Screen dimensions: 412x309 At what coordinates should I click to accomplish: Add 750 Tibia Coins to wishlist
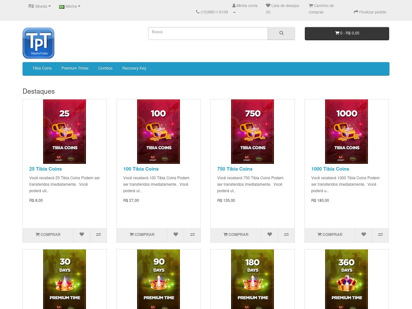(x=270, y=235)
